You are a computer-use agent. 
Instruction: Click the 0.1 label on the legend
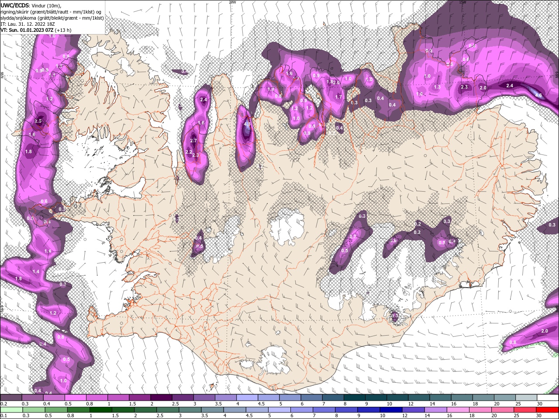3,416
